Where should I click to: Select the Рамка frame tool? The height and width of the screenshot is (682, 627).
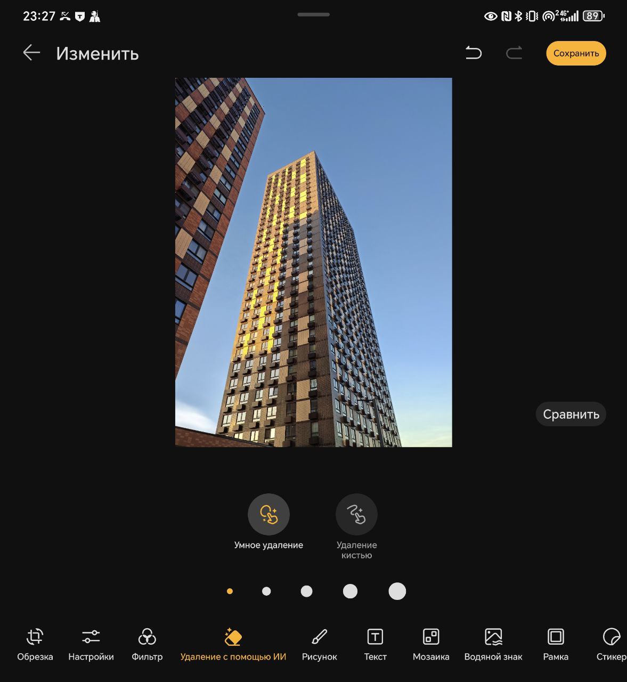(x=556, y=644)
